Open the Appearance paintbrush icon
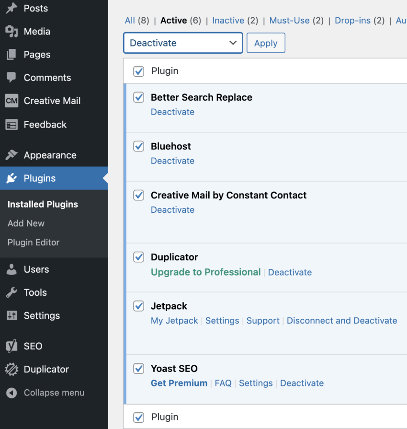 (11, 155)
